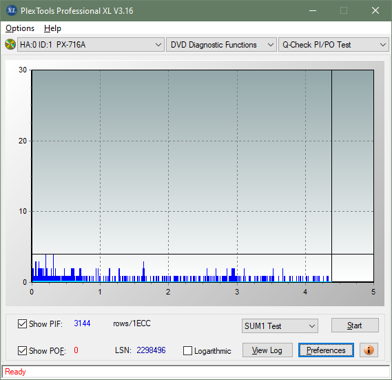Expand the SUM1 Test dropdown
Screen dimensions: 392x380
pos(280,326)
